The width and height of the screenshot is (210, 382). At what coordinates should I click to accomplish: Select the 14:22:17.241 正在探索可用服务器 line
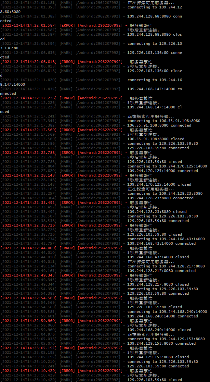87,117
